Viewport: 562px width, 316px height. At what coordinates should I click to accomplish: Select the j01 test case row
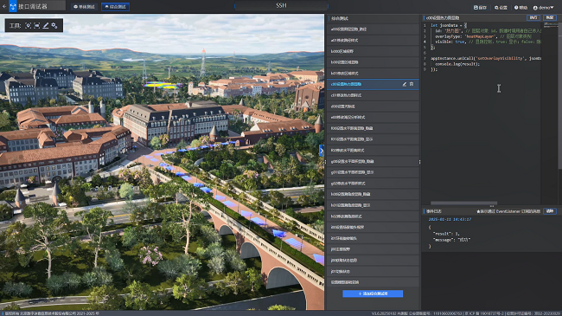coord(373,271)
